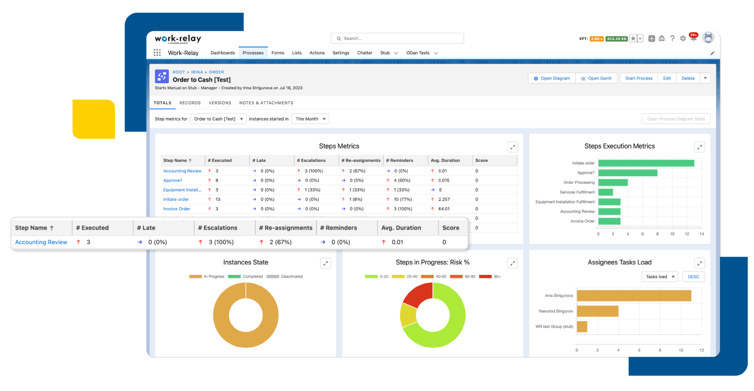754x391 pixels.
Task: Click the global actions plus icon
Action: click(652, 39)
